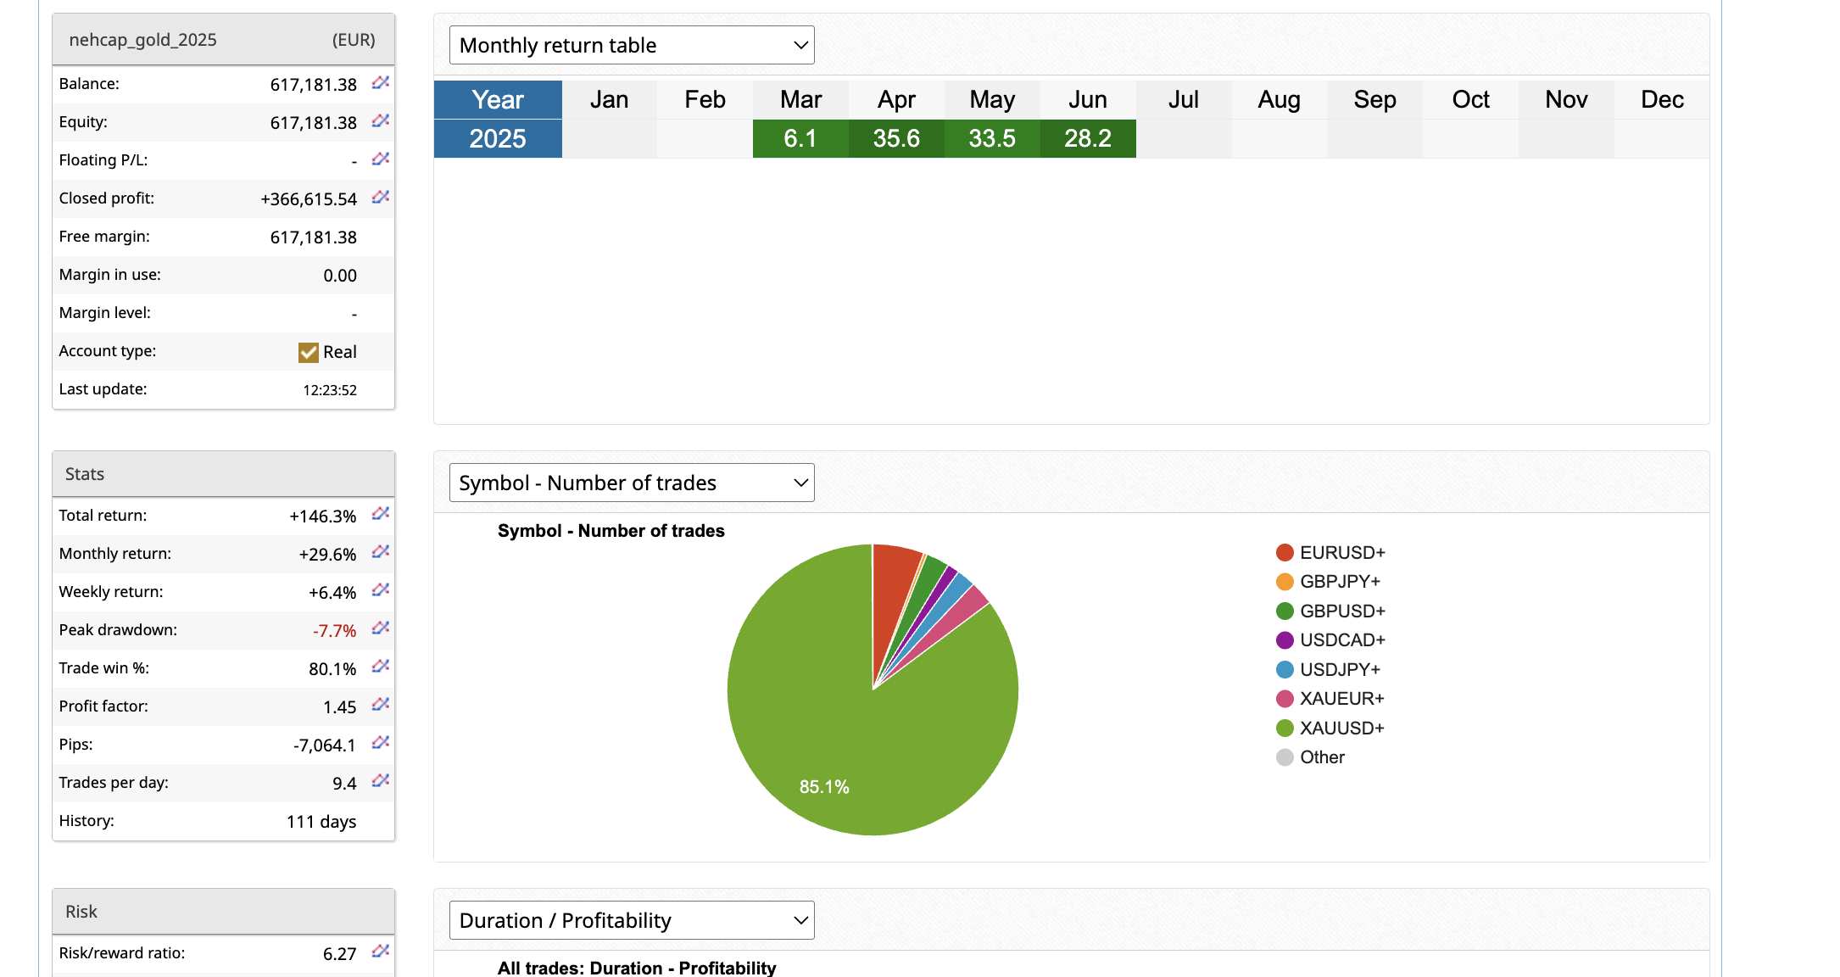Open Peak drawdown chart icon
1840x977 pixels.
coord(380,628)
